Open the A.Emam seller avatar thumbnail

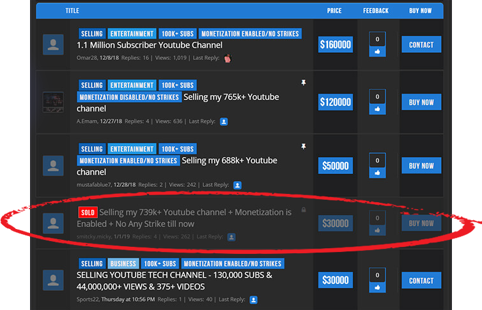click(x=53, y=102)
